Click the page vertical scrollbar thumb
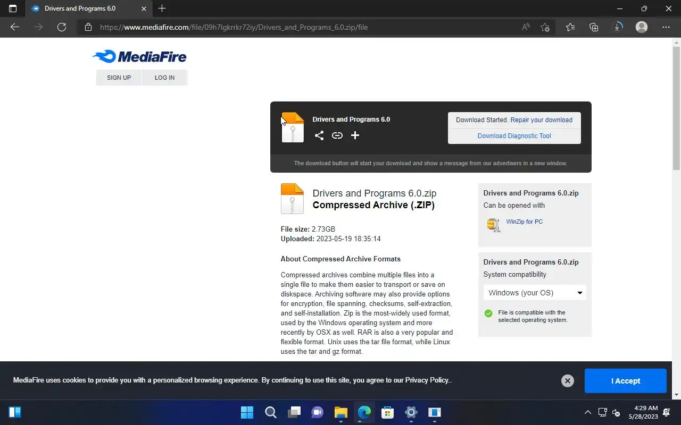 [676, 107]
